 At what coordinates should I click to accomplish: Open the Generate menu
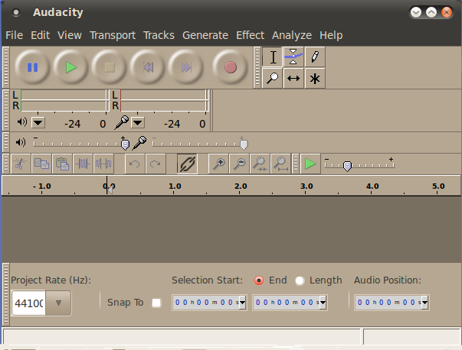[205, 35]
